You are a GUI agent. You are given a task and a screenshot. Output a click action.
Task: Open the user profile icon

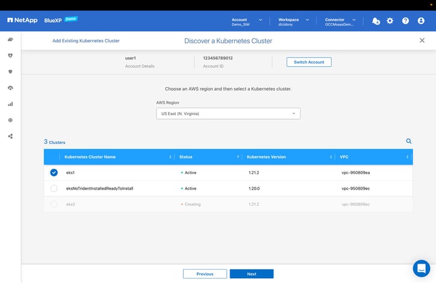421,20
